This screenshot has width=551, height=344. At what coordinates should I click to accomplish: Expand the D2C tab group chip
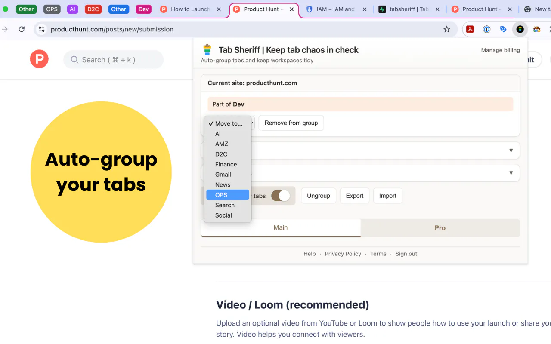(93, 9)
